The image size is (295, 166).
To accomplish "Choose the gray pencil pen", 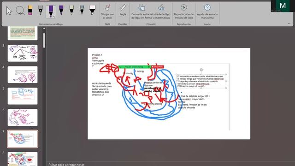I will click(x=41, y=10).
